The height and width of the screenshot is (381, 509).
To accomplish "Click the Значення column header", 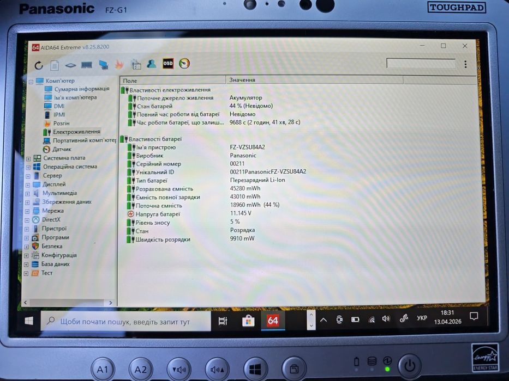I will point(314,79).
